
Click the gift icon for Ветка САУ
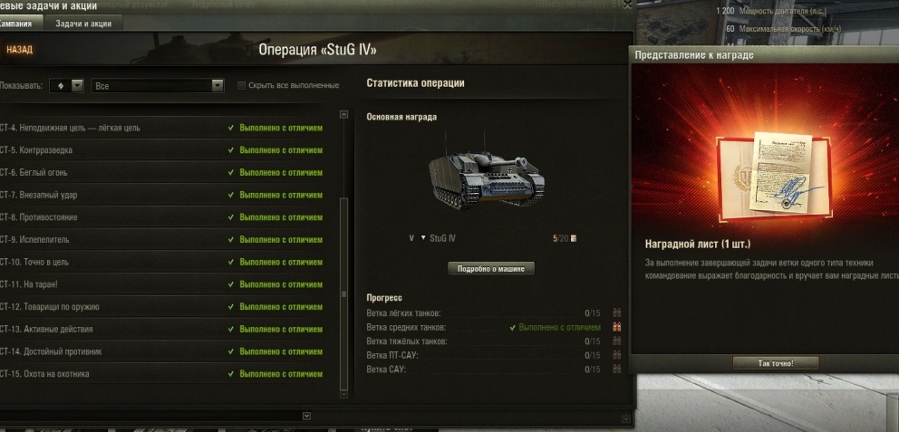pos(617,369)
